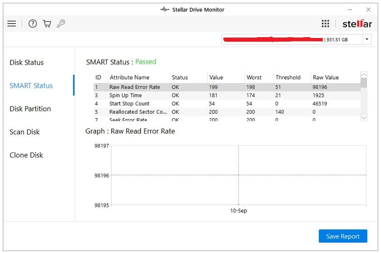Image resolution: width=381 pixels, height=253 pixels.
Task: Click the ID column header
Action: (98, 77)
